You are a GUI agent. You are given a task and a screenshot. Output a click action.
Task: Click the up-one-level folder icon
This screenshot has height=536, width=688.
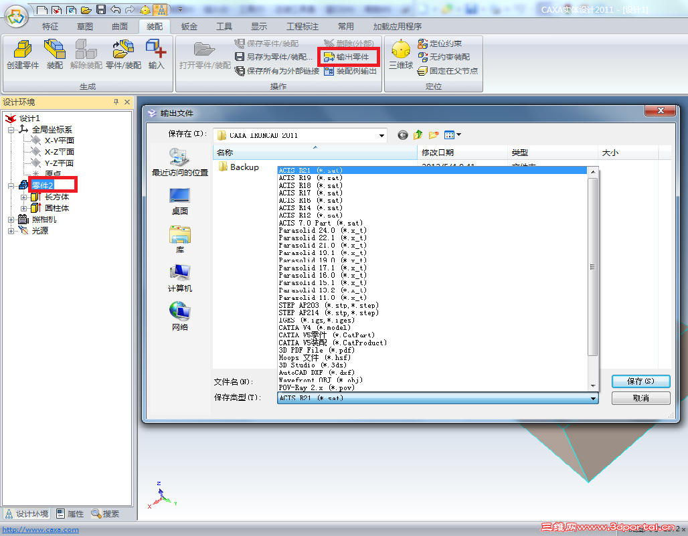point(418,135)
